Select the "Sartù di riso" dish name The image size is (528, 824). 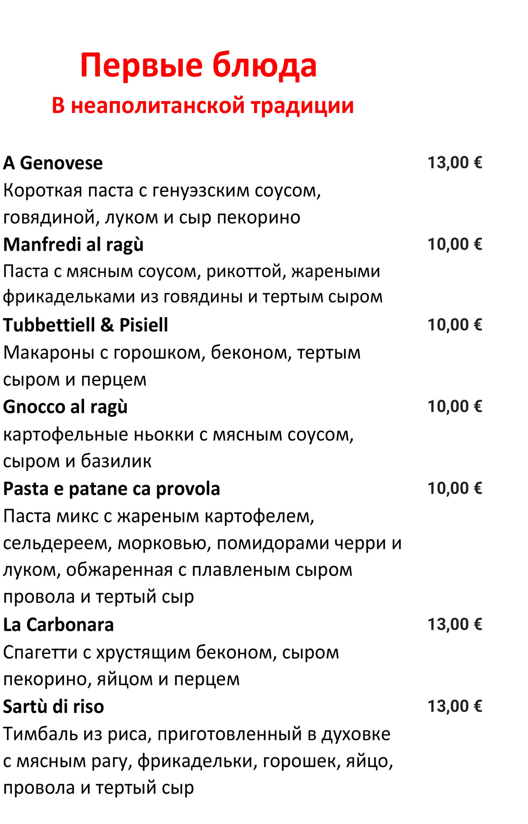point(54,707)
